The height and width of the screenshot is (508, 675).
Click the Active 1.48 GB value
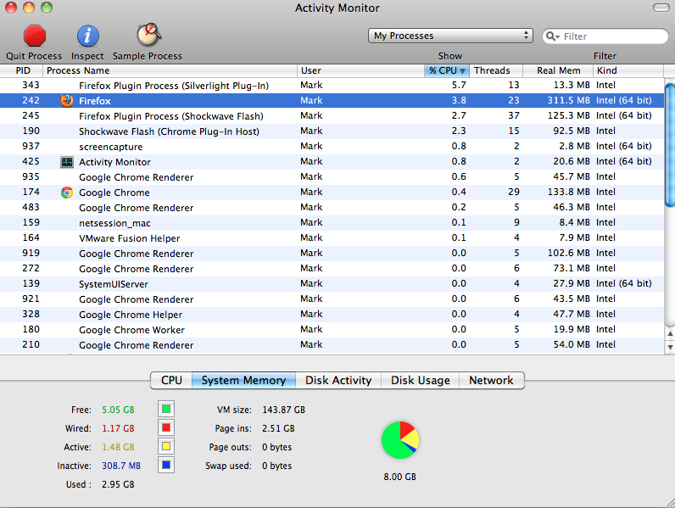[x=118, y=447]
